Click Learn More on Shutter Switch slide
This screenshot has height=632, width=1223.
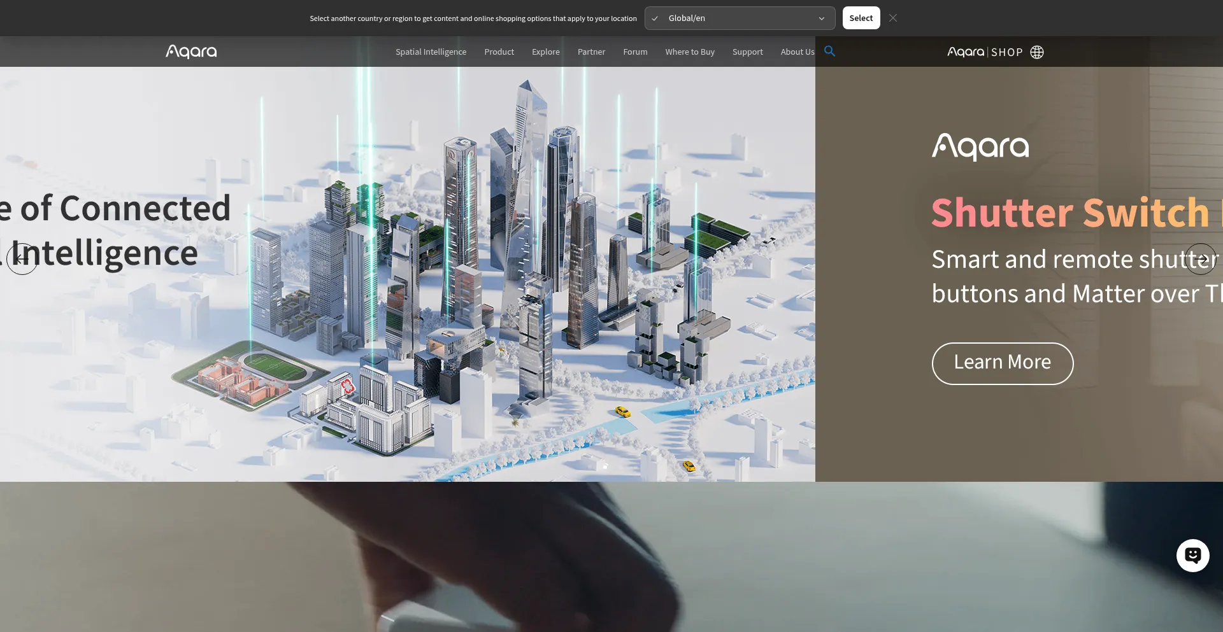[x=1002, y=363]
